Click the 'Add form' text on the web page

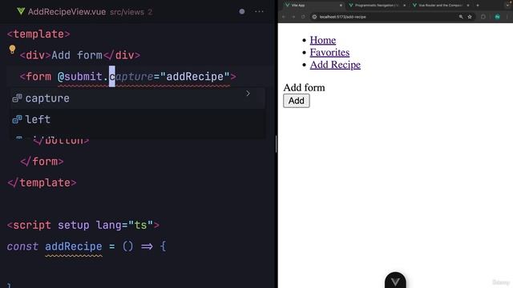pos(305,87)
